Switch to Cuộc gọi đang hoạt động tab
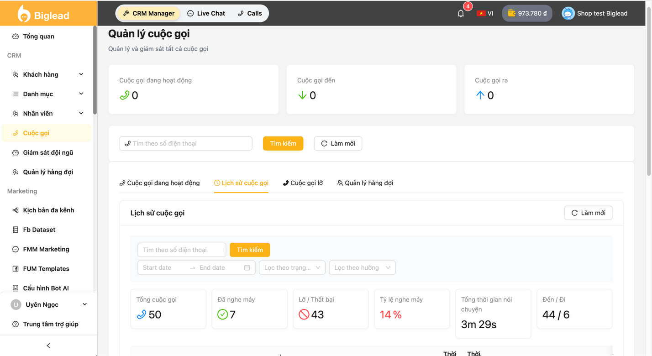Viewport: 652px width, 356px height. pos(159,183)
